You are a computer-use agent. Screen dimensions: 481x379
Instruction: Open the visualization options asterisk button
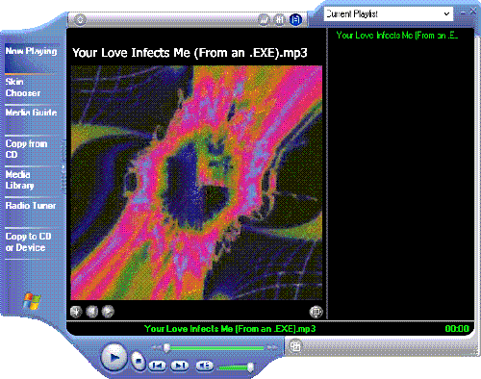[x=76, y=312]
